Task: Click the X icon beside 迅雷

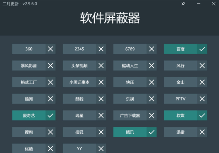Action: [202, 132]
